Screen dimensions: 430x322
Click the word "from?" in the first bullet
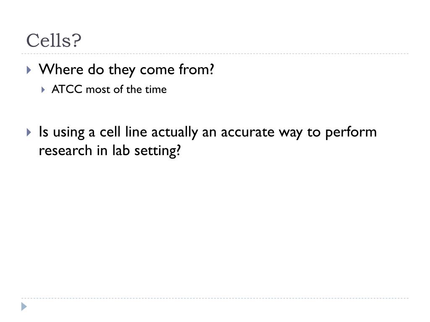coord(199,70)
